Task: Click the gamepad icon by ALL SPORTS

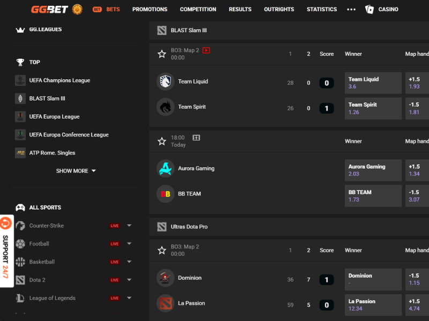Action: coord(20,208)
